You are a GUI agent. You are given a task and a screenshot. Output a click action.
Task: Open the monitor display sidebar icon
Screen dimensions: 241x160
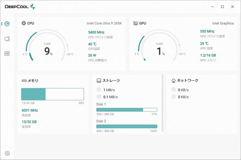[7, 39]
